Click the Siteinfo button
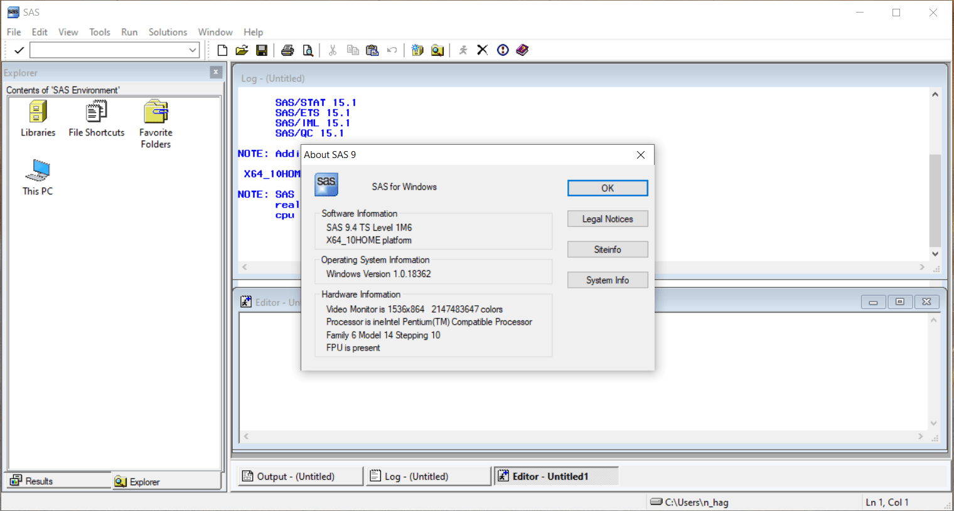The image size is (954, 511). [608, 250]
